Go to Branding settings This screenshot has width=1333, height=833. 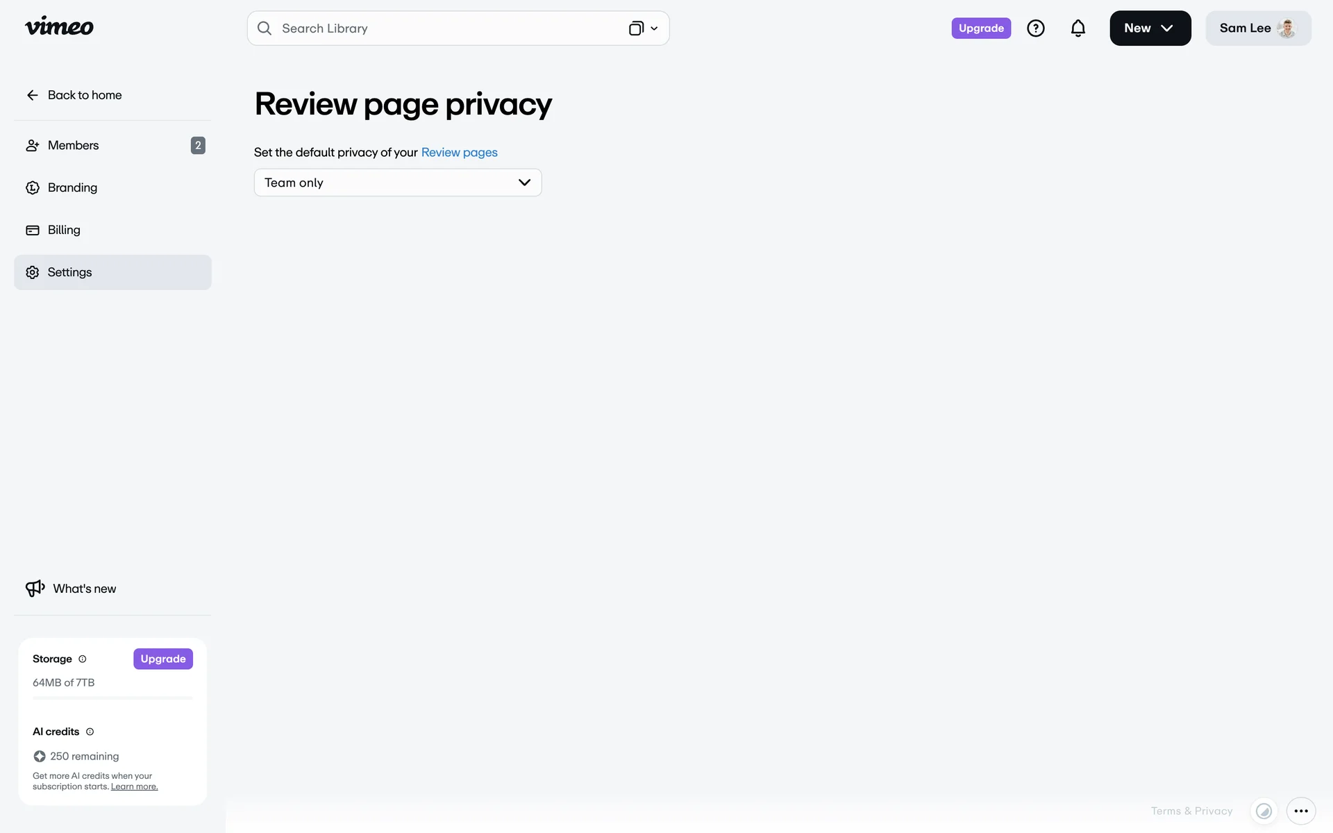[x=72, y=187]
